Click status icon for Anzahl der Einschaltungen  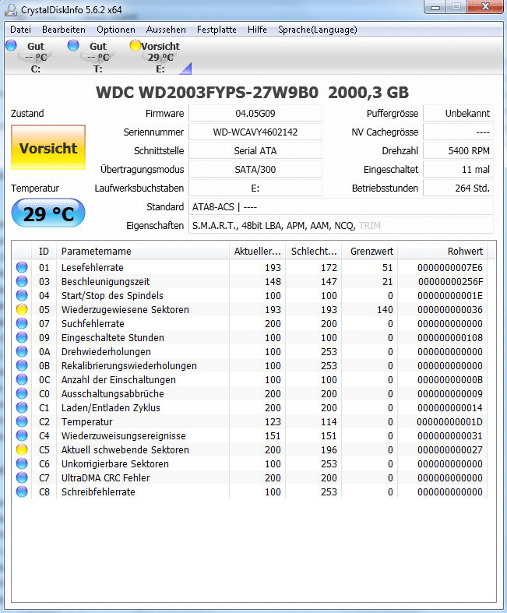[22, 379]
